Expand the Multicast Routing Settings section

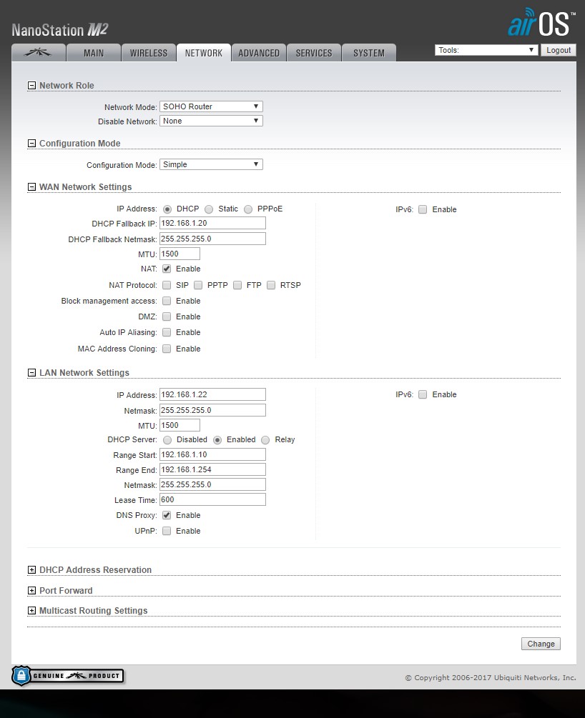(x=31, y=611)
